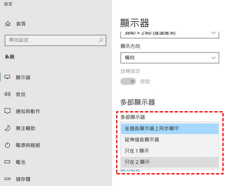Expand the 3840 × 2160 resolution dropdown
This screenshot has height=186, width=248.
pyautogui.click(x=169, y=33)
